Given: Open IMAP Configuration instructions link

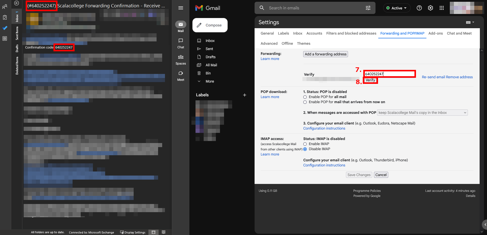Looking at the screenshot, I should coord(324,165).
